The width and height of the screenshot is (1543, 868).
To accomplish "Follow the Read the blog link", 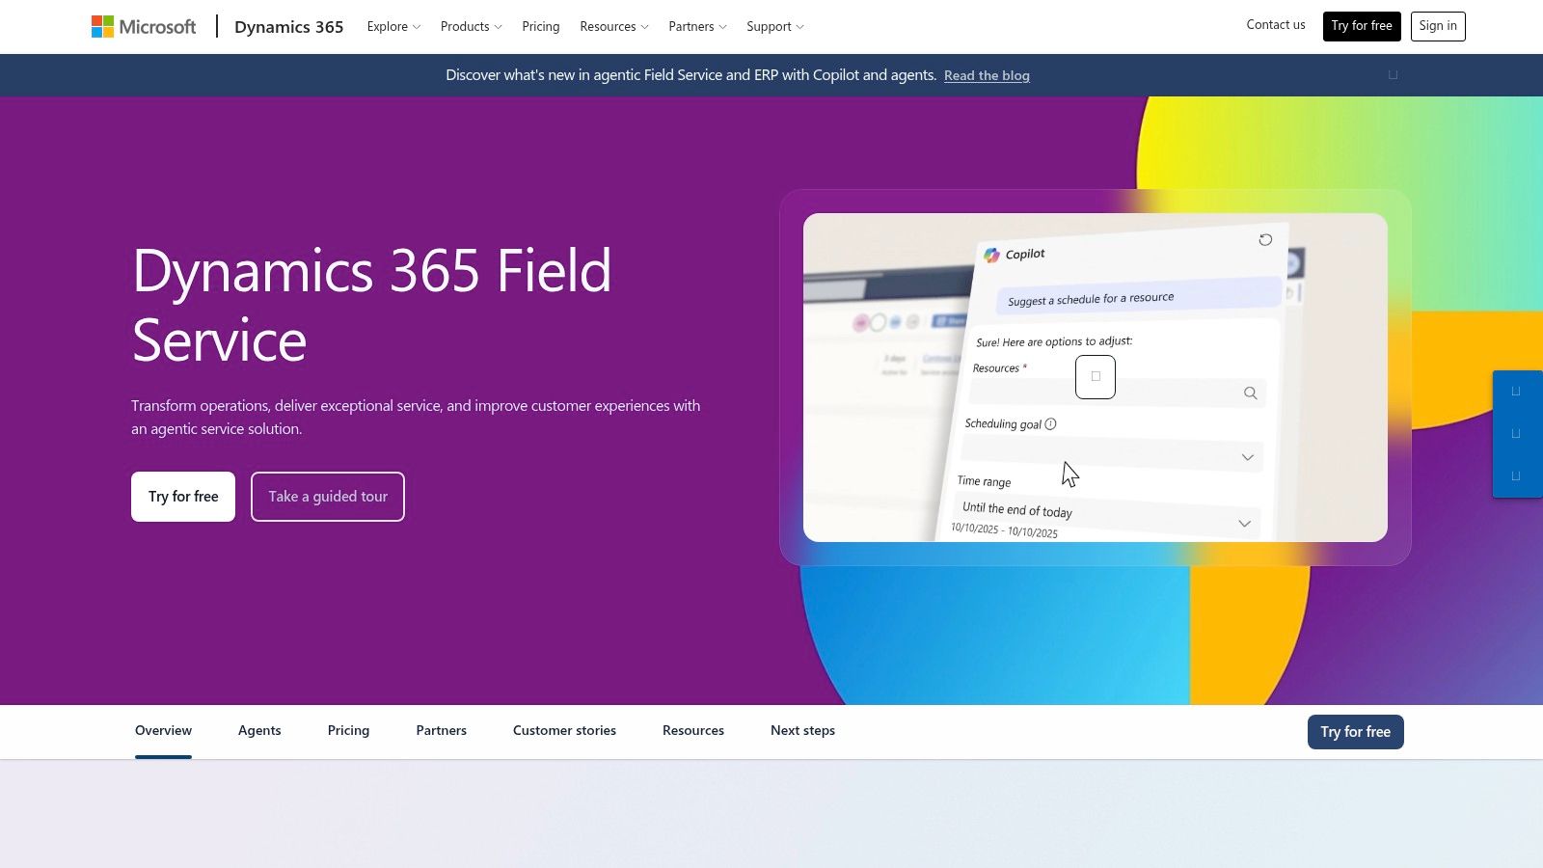I will tap(987, 75).
